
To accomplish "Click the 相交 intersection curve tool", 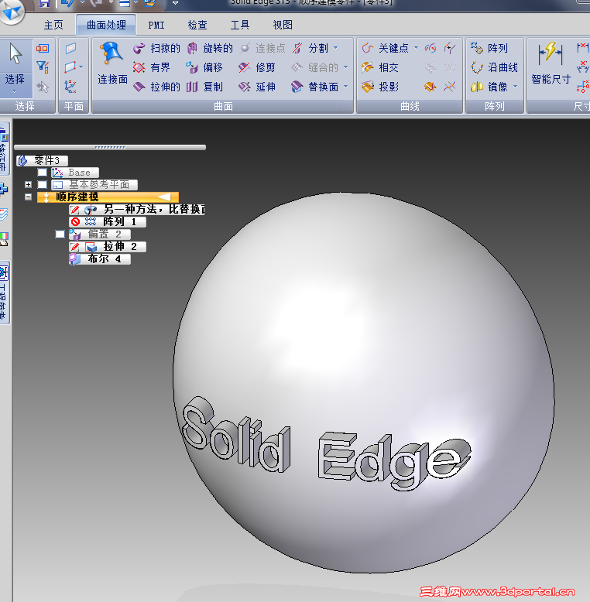I will tap(380, 67).
